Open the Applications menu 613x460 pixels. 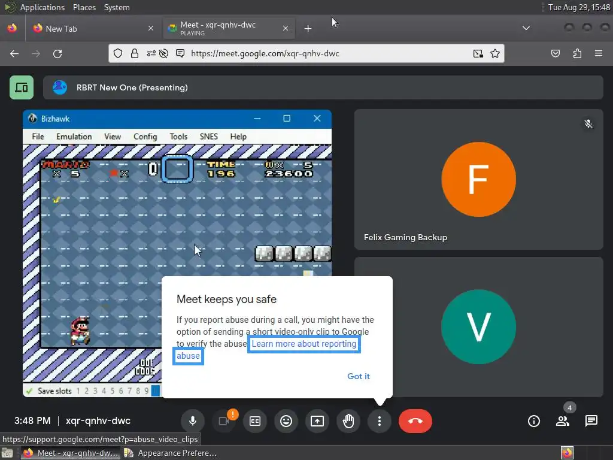click(x=43, y=7)
